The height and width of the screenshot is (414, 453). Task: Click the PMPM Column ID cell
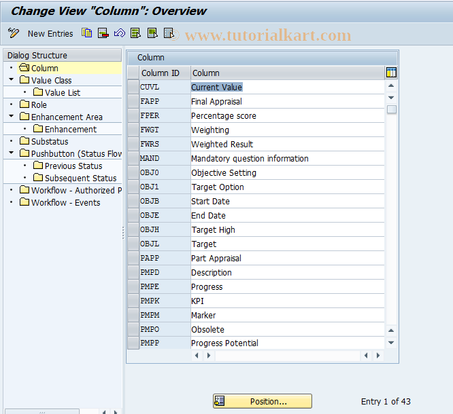click(x=165, y=315)
